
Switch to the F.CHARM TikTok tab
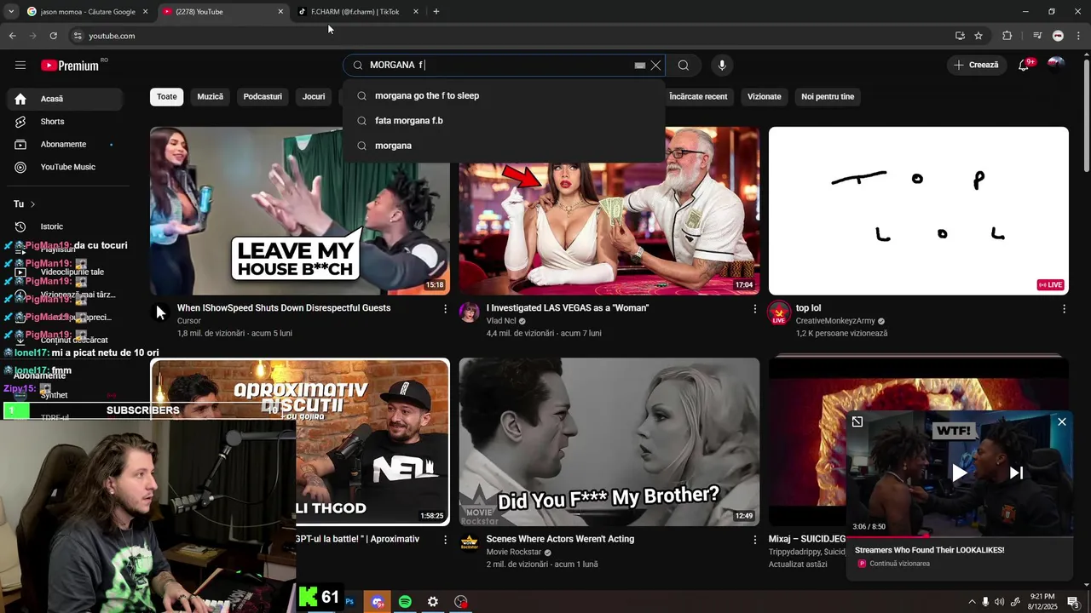(358, 12)
